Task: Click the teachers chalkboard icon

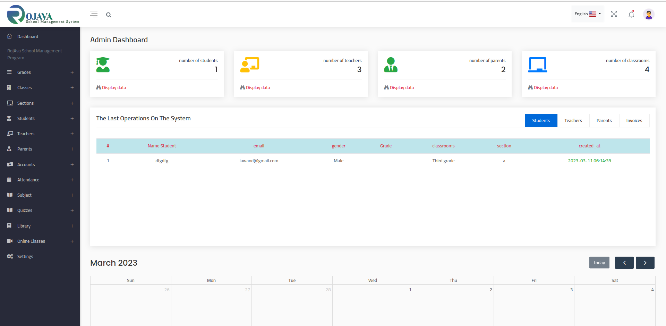Action: 250,65
